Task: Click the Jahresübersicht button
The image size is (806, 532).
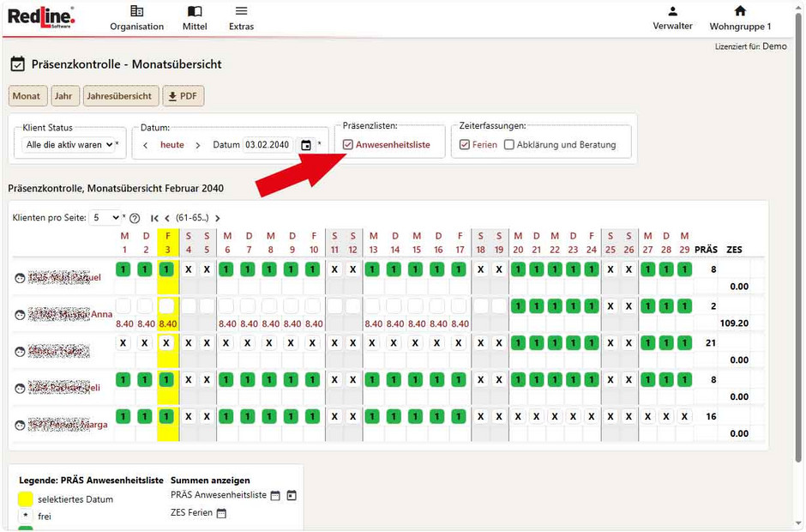Action: pyautogui.click(x=120, y=96)
